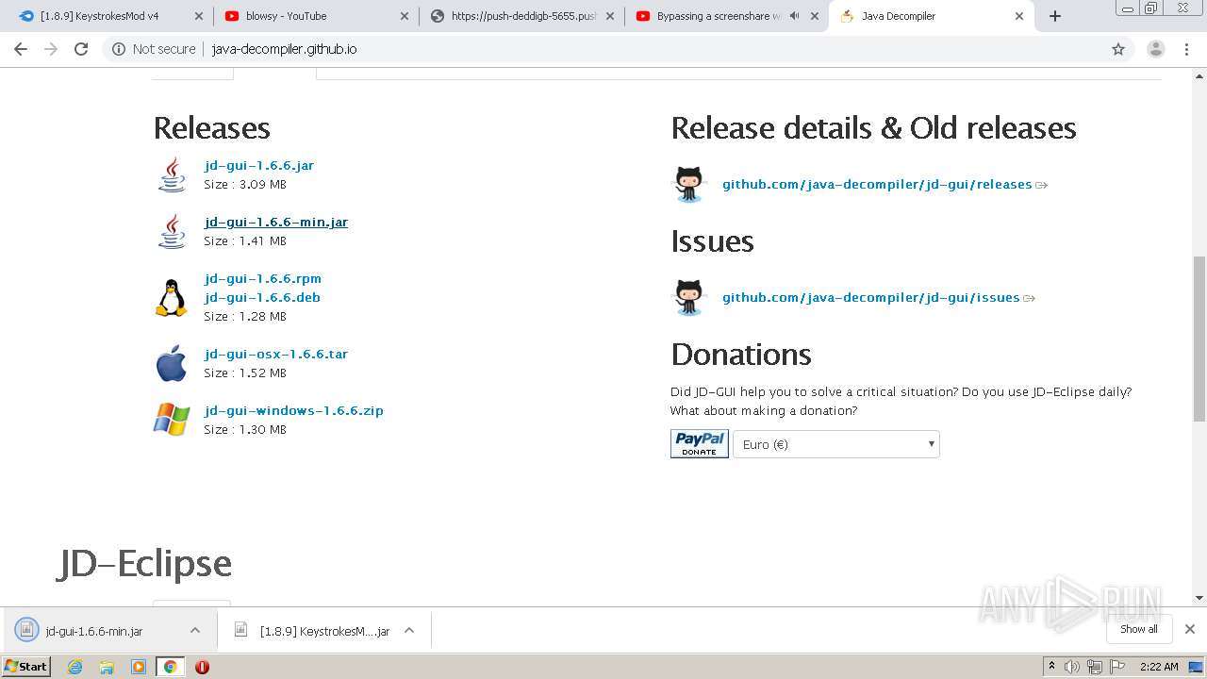Switch to the push-deddigb-5655 tab

[x=523, y=16]
